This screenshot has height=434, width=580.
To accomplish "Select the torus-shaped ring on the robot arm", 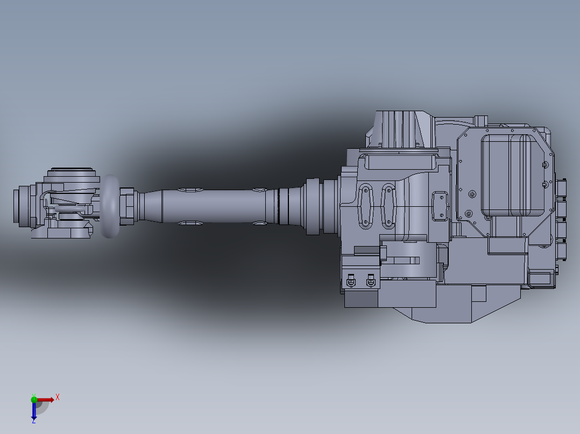I will tap(110, 206).
